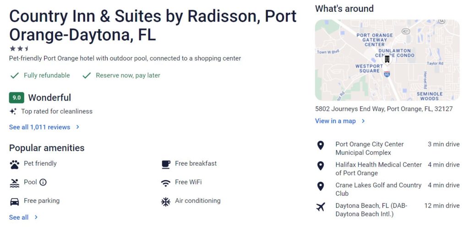Screen dimensions: 469x232
Task: Click the Free breakfast cup icon
Action: pos(166,164)
